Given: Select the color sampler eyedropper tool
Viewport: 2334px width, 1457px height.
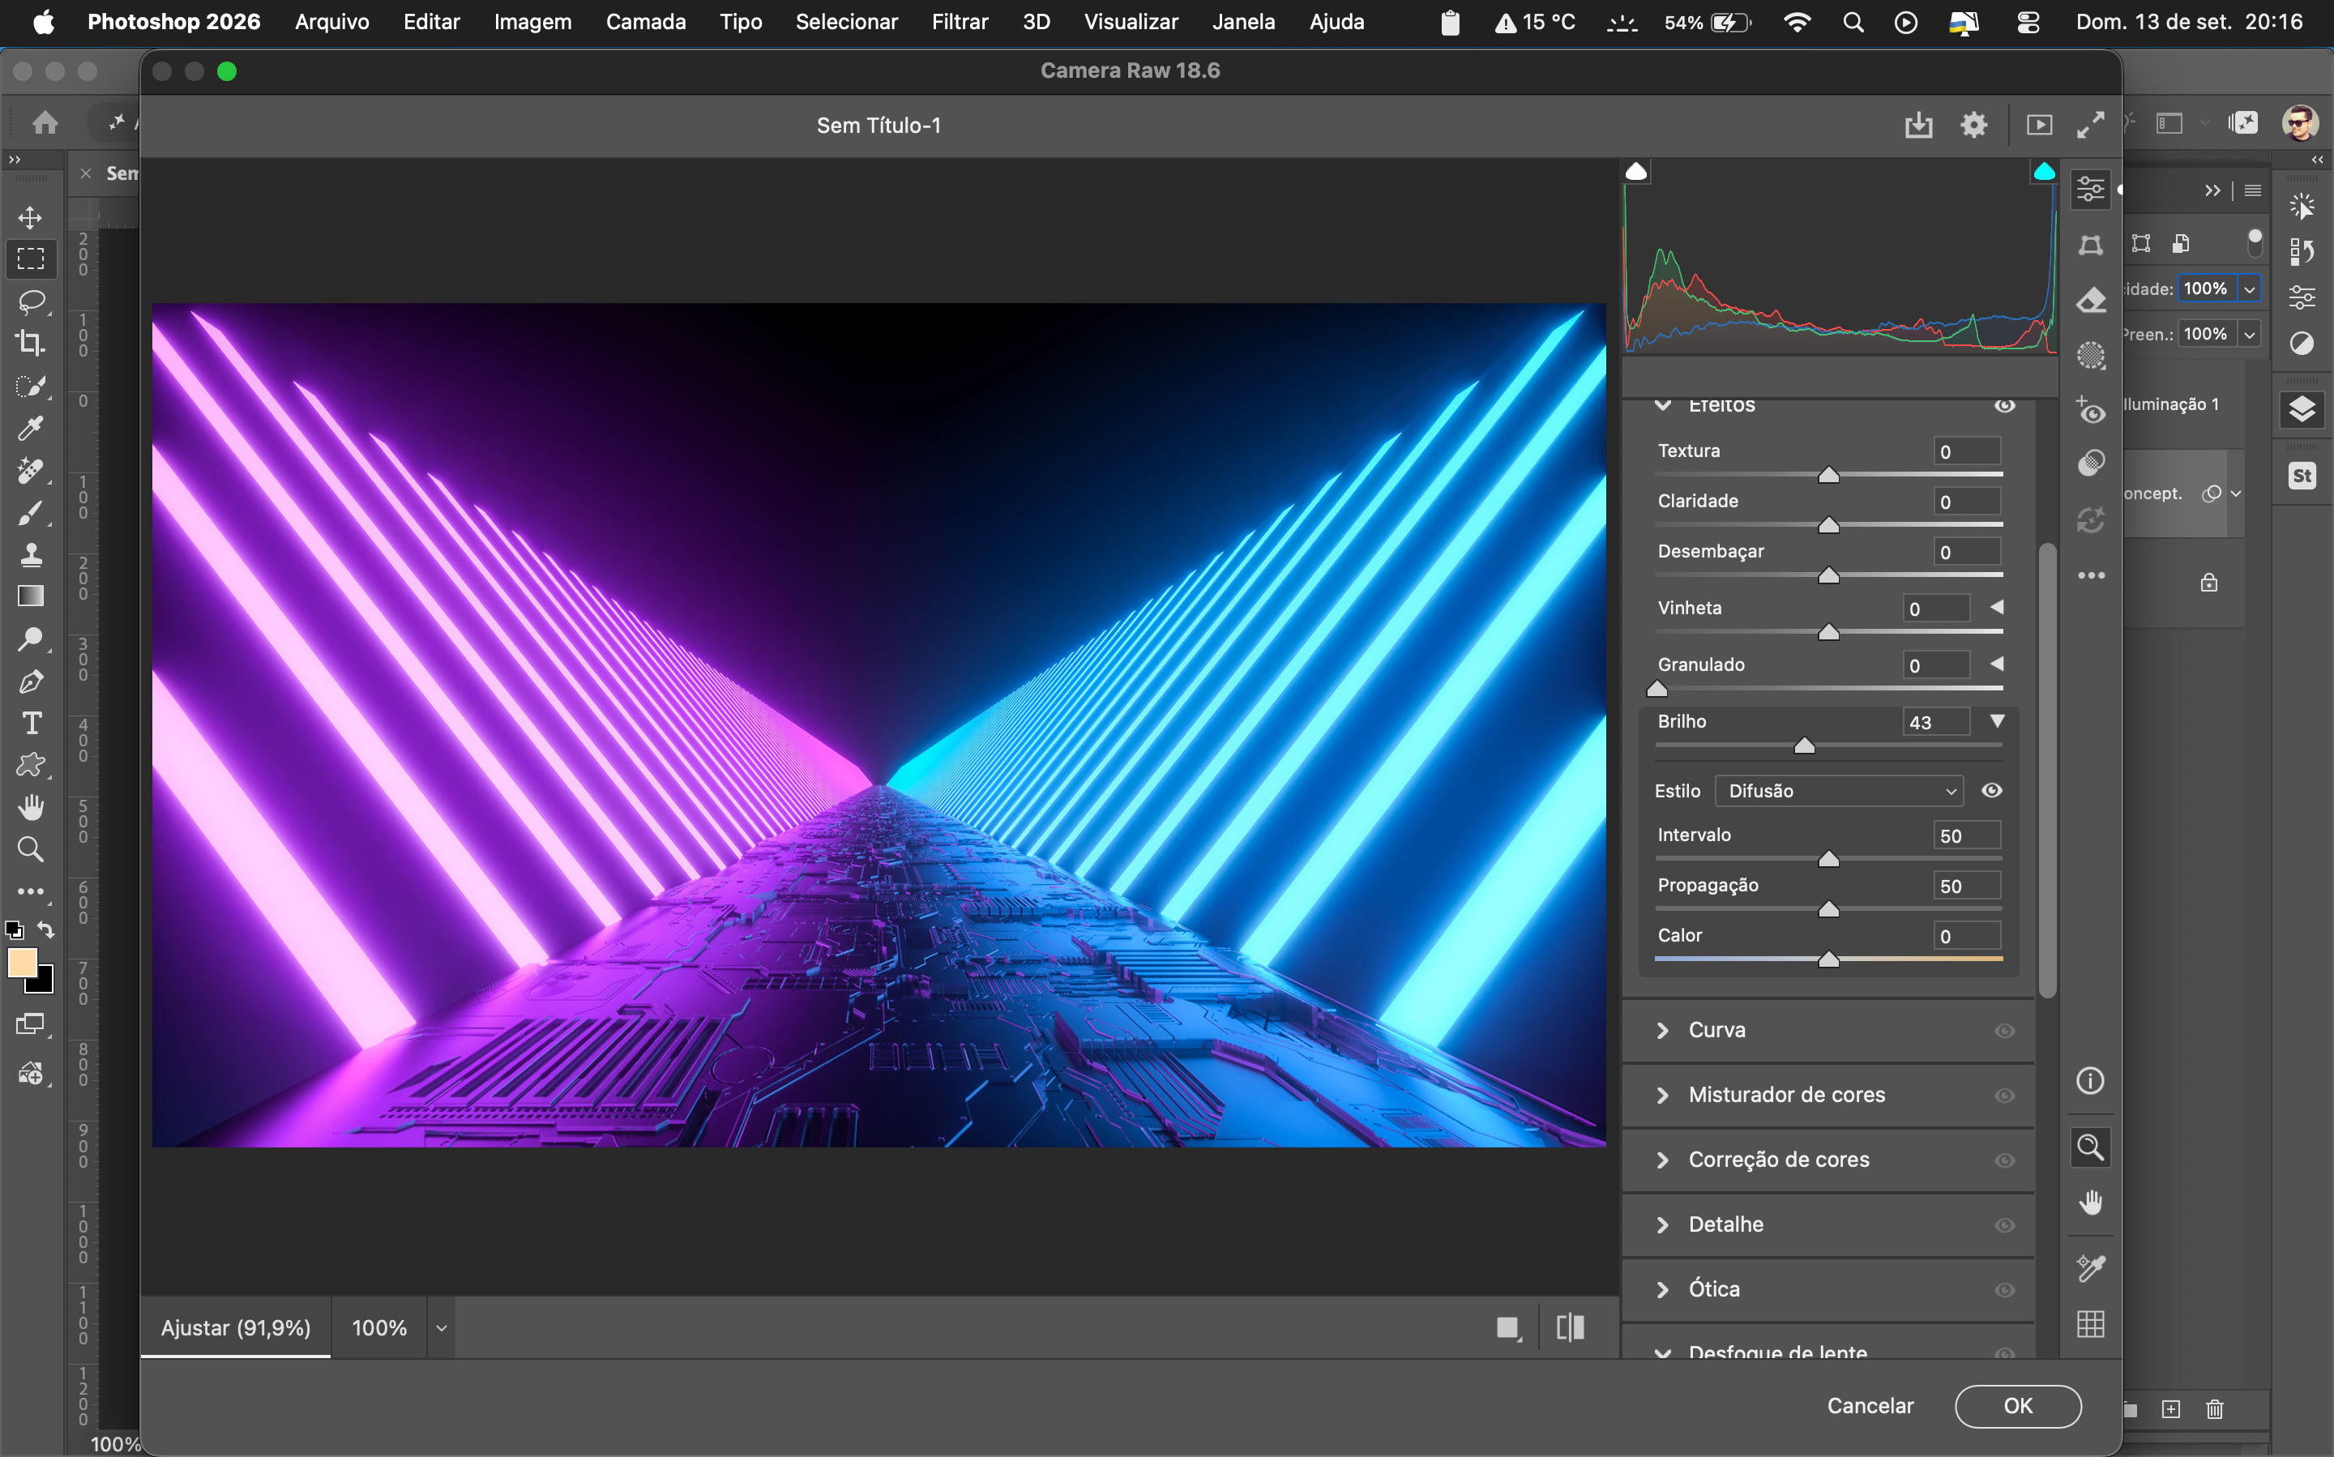Looking at the screenshot, I should point(2090,1268).
